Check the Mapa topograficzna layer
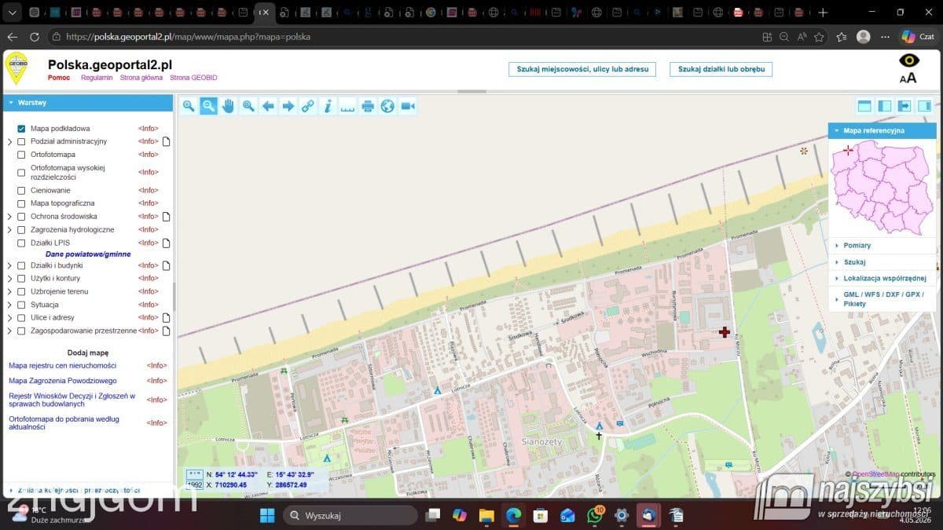Screen dimensions: 943x530 pyautogui.click(x=22, y=203)
